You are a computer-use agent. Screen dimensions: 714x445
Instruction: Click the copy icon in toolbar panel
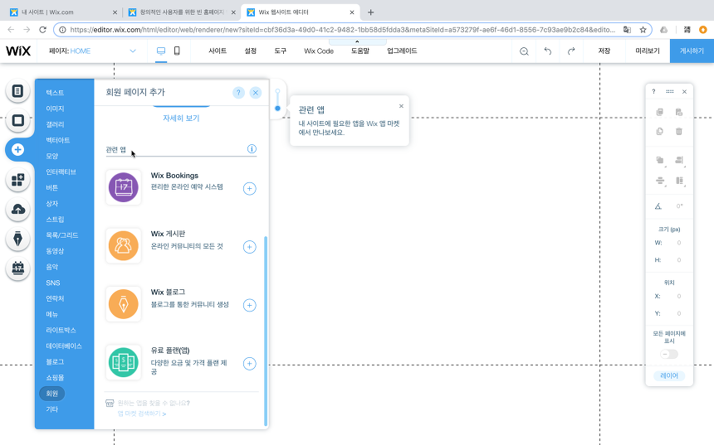click(659, 112)
